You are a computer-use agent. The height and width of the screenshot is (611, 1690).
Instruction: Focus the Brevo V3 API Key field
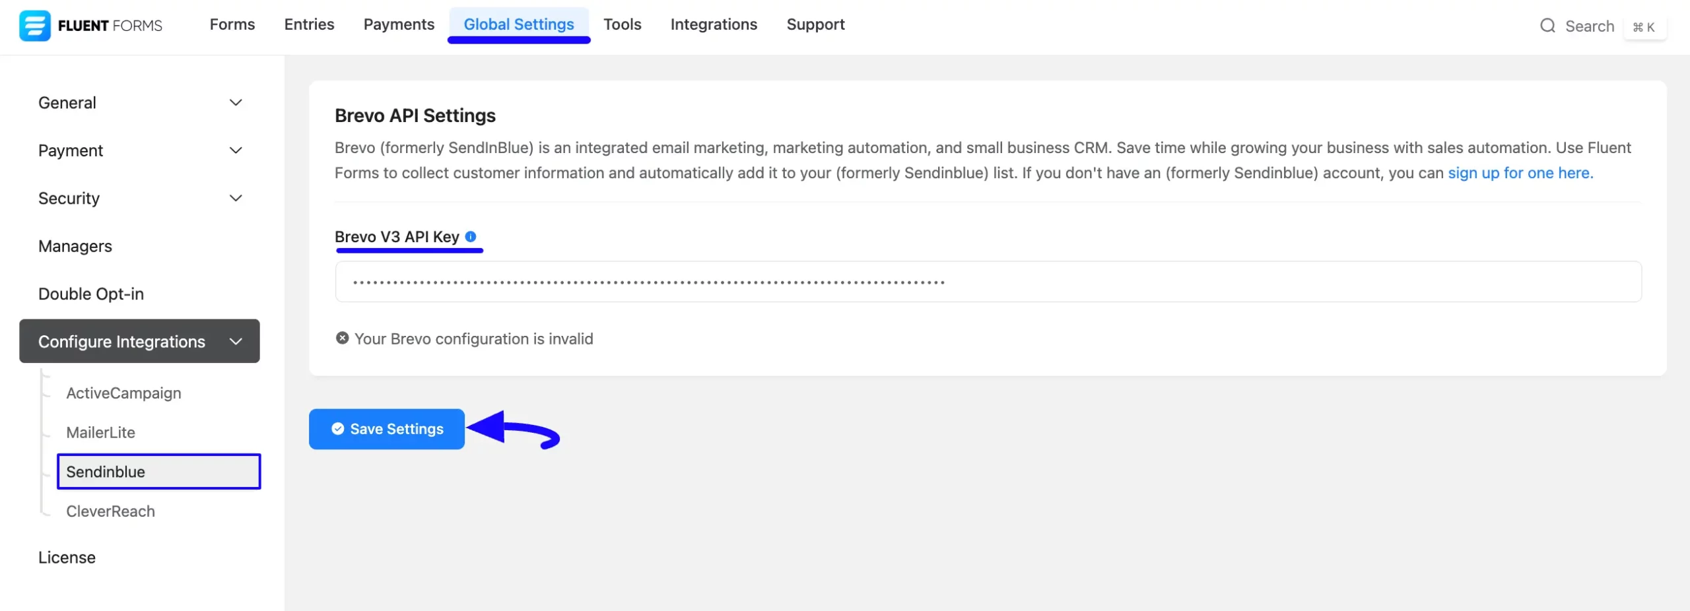coord(988,282)
